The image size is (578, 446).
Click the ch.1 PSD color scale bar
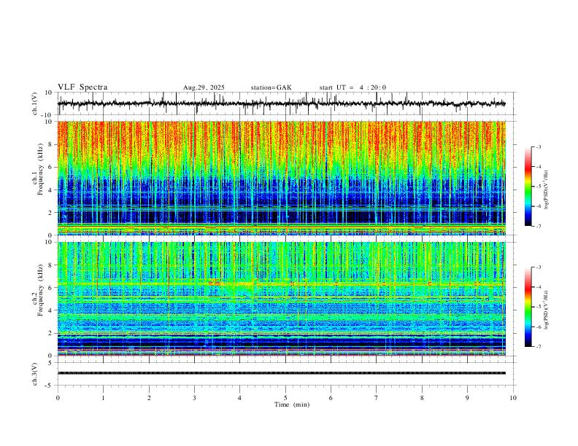(x=528, y=187)
